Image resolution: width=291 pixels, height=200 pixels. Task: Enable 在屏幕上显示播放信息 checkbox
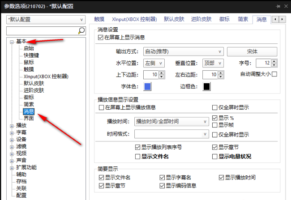coord(101,107)
